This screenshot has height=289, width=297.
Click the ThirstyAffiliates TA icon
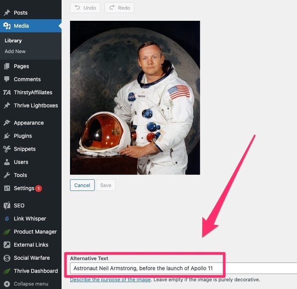click(x=7, y=92)
